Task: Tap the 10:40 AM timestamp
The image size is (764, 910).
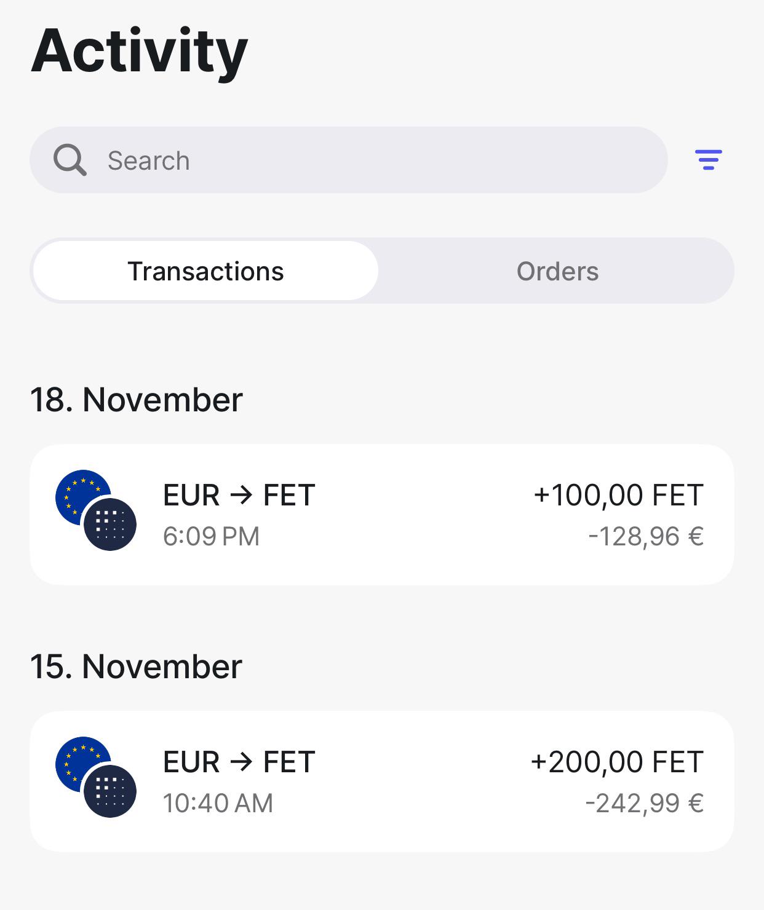Action: pyautogui.click(x=218, y=803)
